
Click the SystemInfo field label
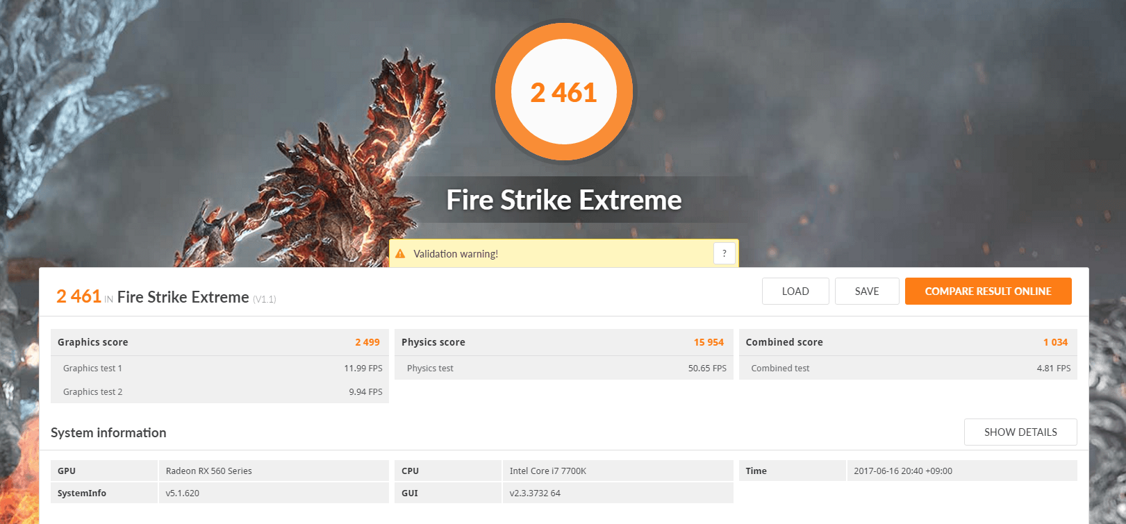pos(82,493)
